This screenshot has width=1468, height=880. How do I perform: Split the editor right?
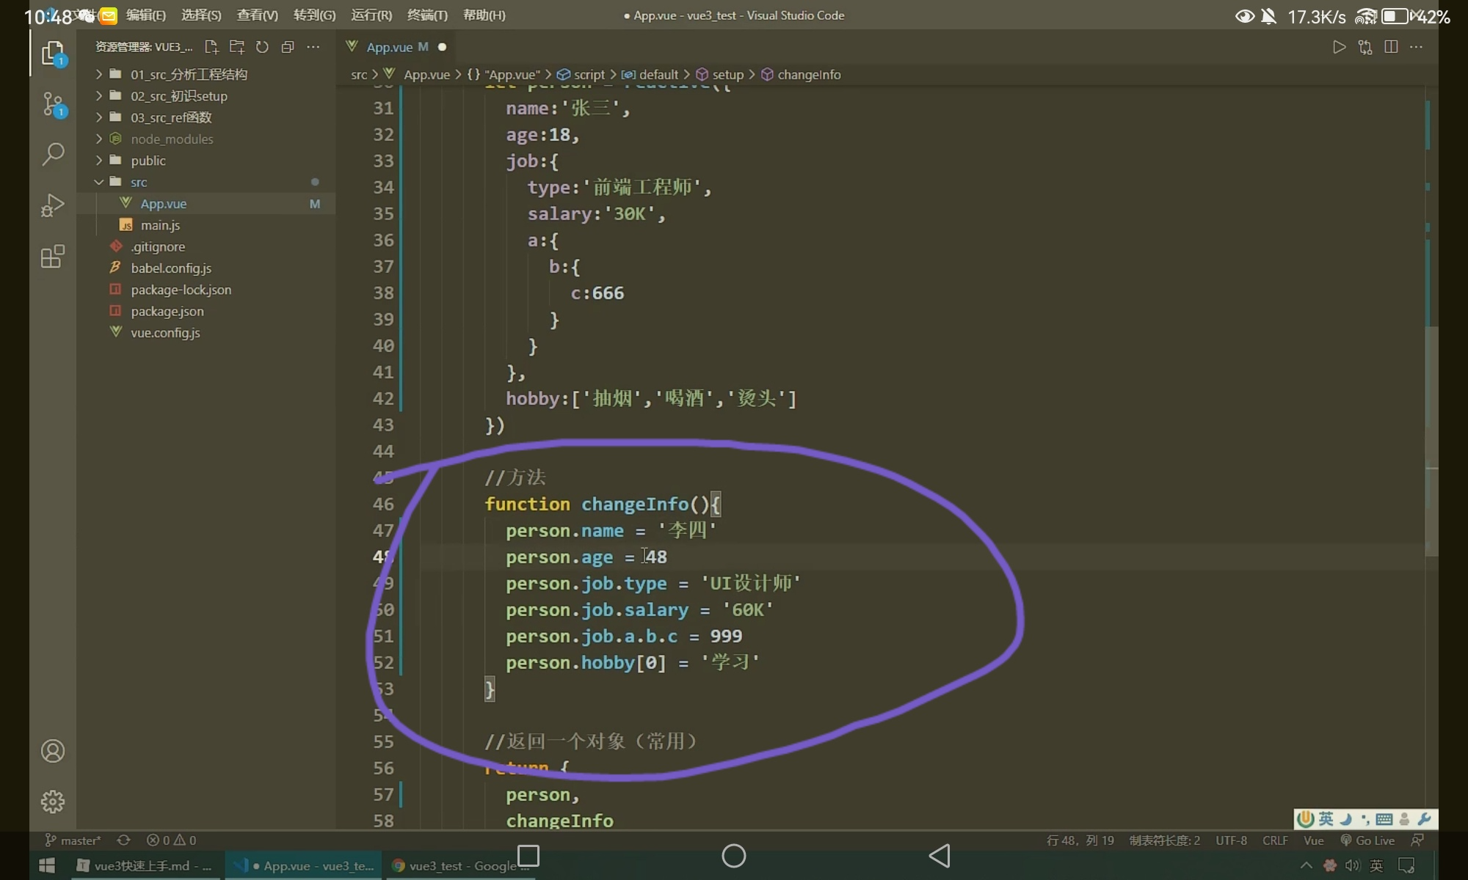(x=1390, y=47)
